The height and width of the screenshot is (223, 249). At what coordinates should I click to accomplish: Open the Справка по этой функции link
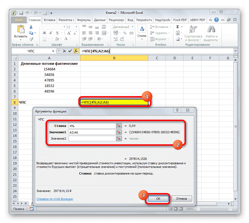(x=54, y=199)
